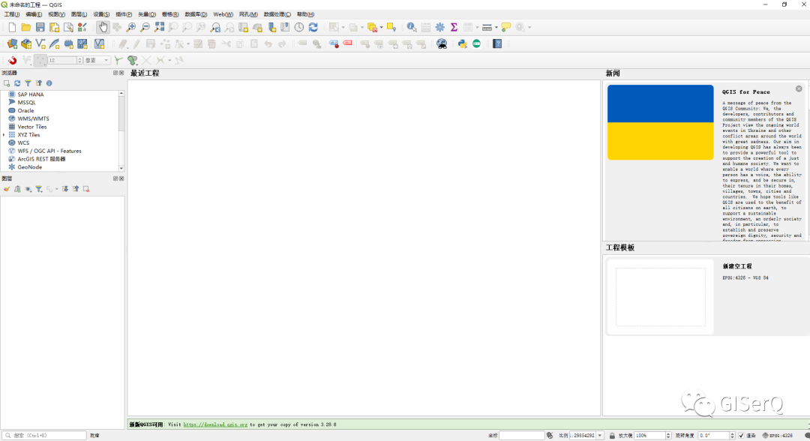The height and width of the screenshot is (441, 810).
Task: Open the 工程(J) project menu
Action: [x=12, y=14]
